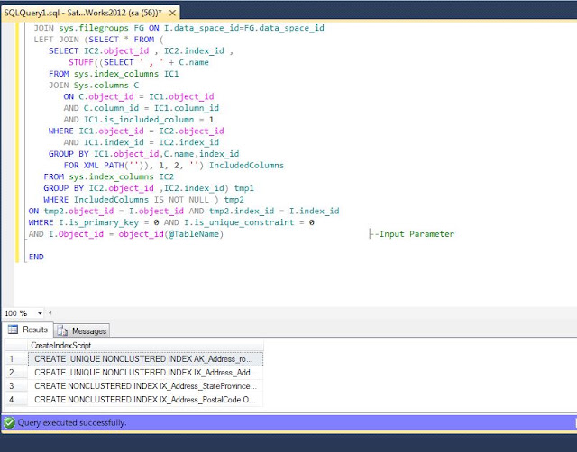Click @TableName in the query

(194, 234)
